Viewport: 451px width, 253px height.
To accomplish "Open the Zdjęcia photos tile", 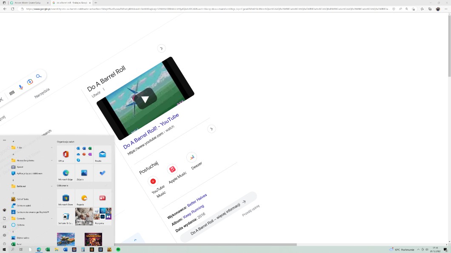I will tap(84, 173).
